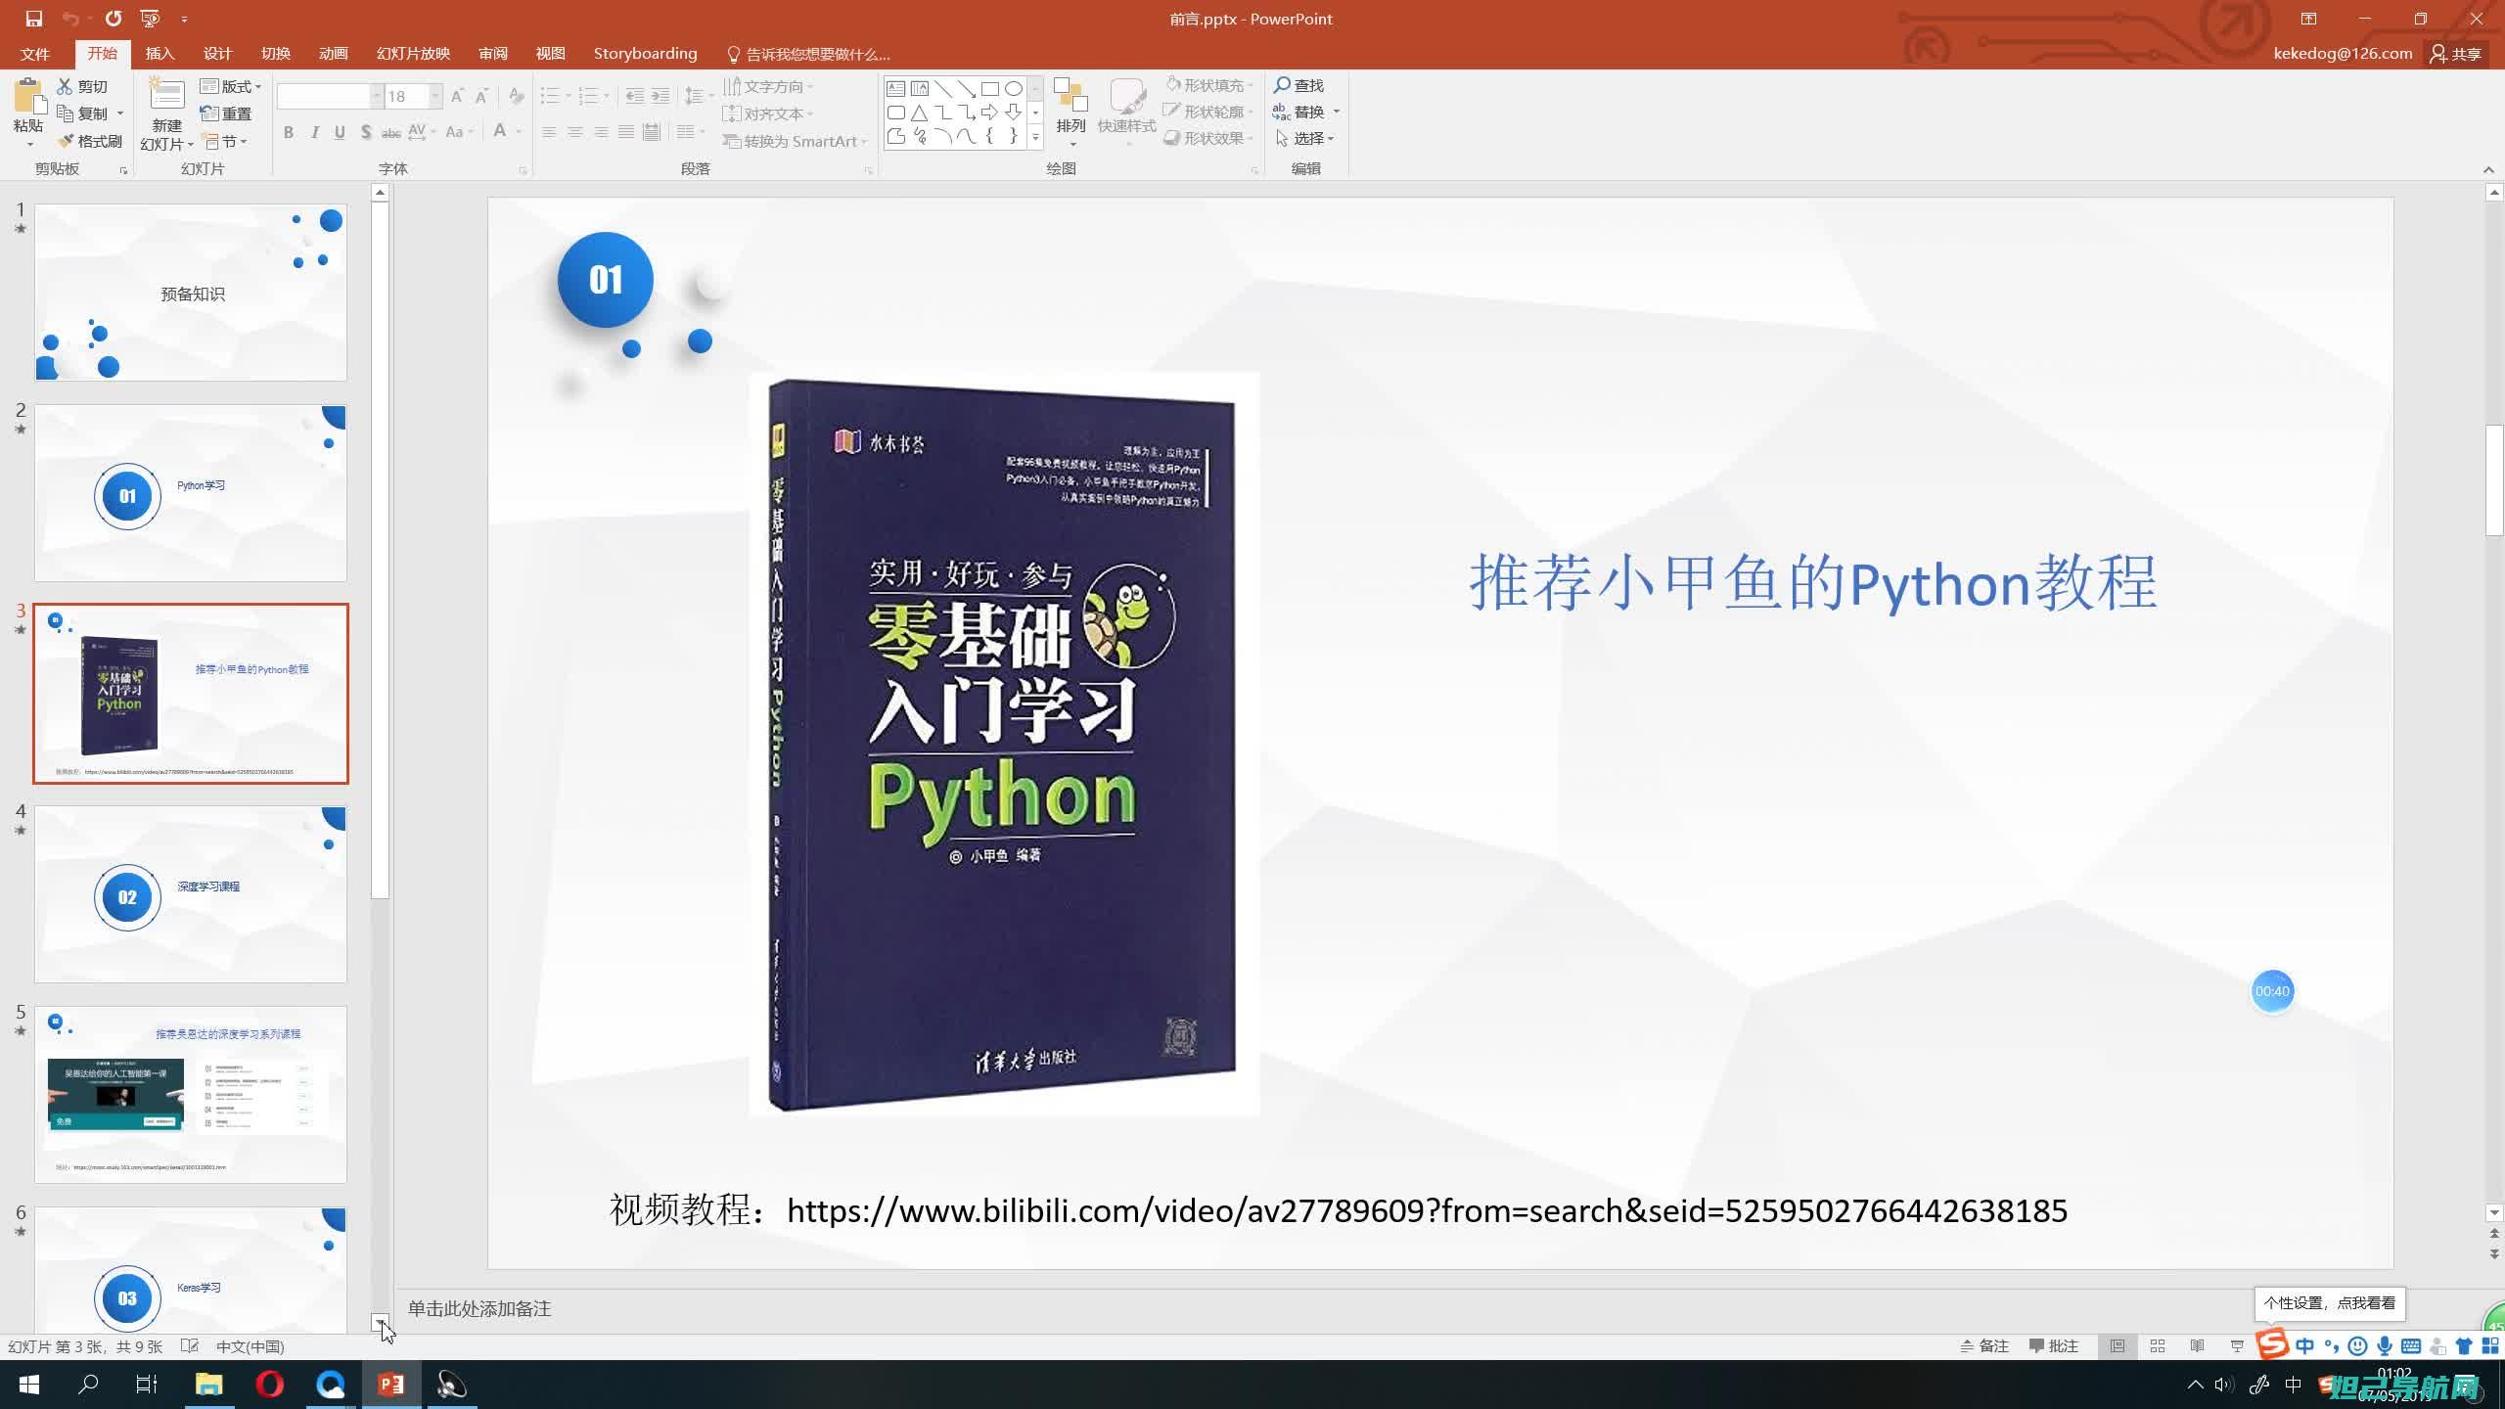Screen dimensions: 2505x1409
Task: Open the 开始 ribbon tab
Action: [x=102, y=54]
